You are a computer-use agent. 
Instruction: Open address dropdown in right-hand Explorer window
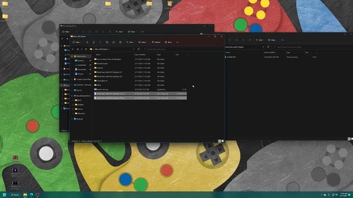[x=263, y=47]
